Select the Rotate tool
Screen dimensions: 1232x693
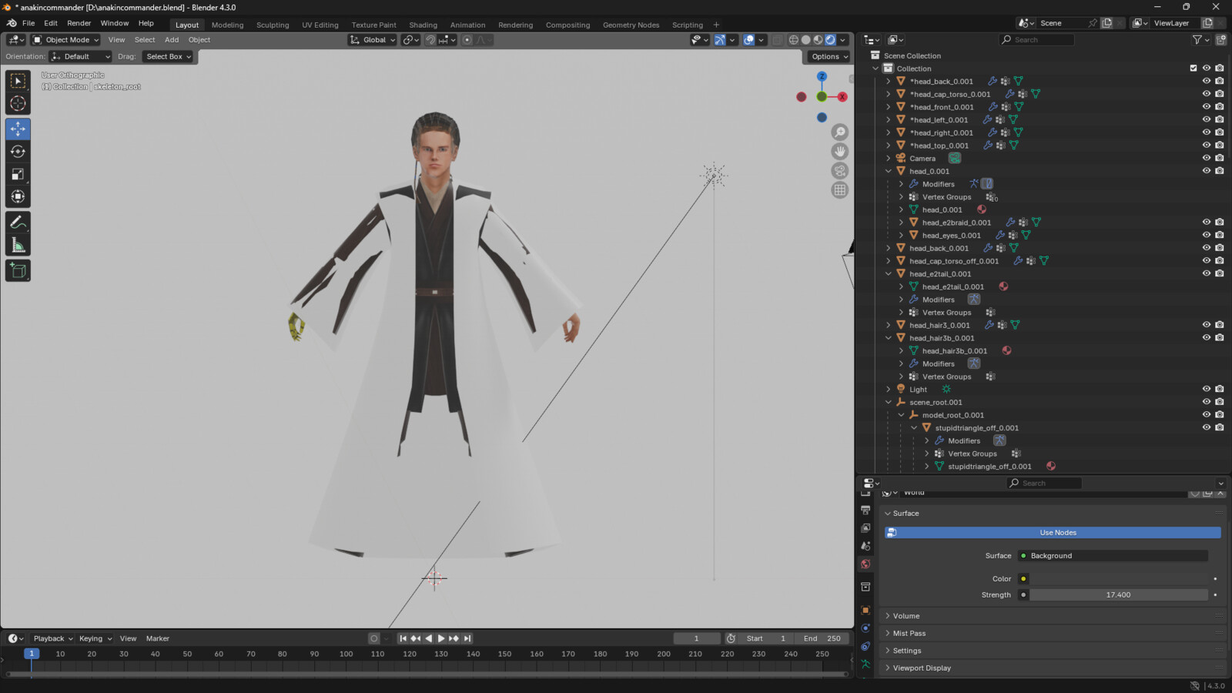(18, 152)
